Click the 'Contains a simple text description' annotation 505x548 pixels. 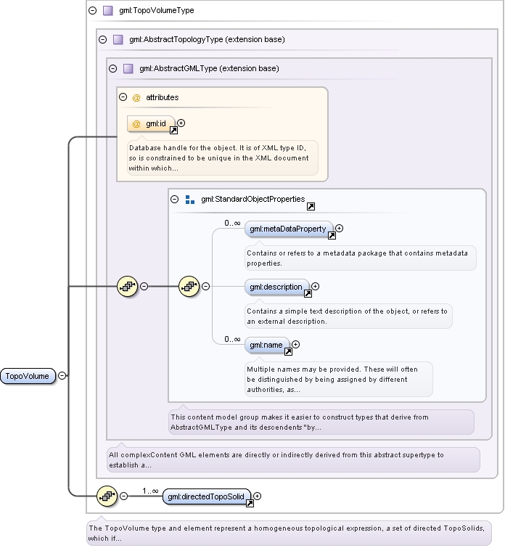point(348,316)
